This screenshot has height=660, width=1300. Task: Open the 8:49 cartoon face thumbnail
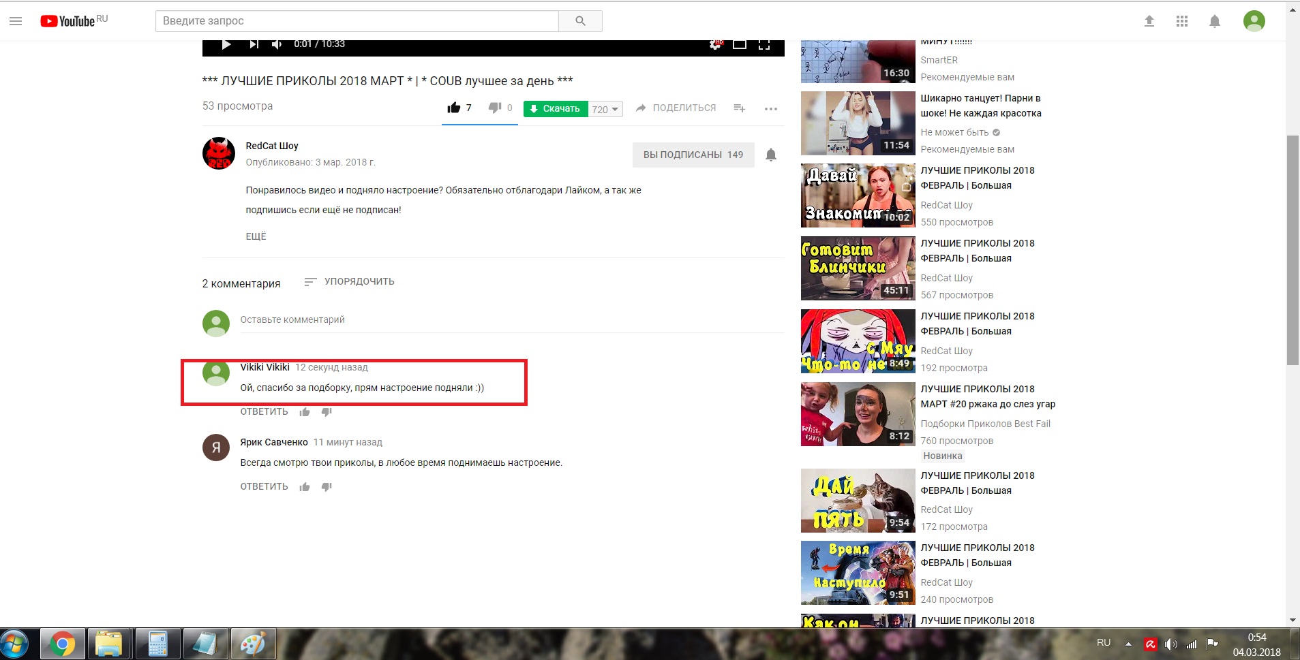point(858,341)
